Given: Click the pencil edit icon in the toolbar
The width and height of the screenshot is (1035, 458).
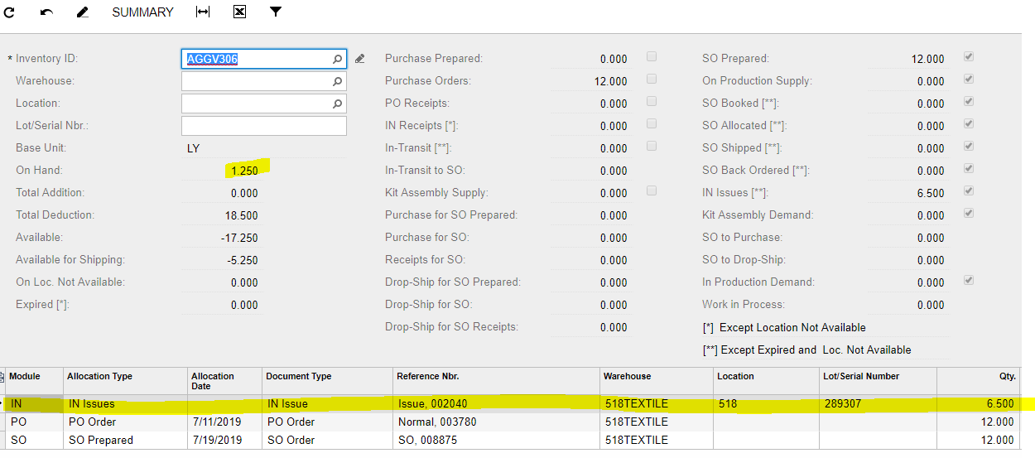Looking at the screenshot, I should [x=82, y=12].
